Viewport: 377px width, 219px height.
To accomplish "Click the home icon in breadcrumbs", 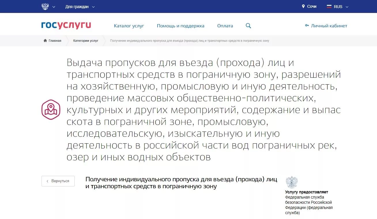I will tap(45, 41).
